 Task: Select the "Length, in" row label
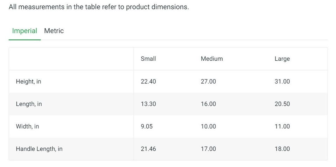click(x=29, y=104)
